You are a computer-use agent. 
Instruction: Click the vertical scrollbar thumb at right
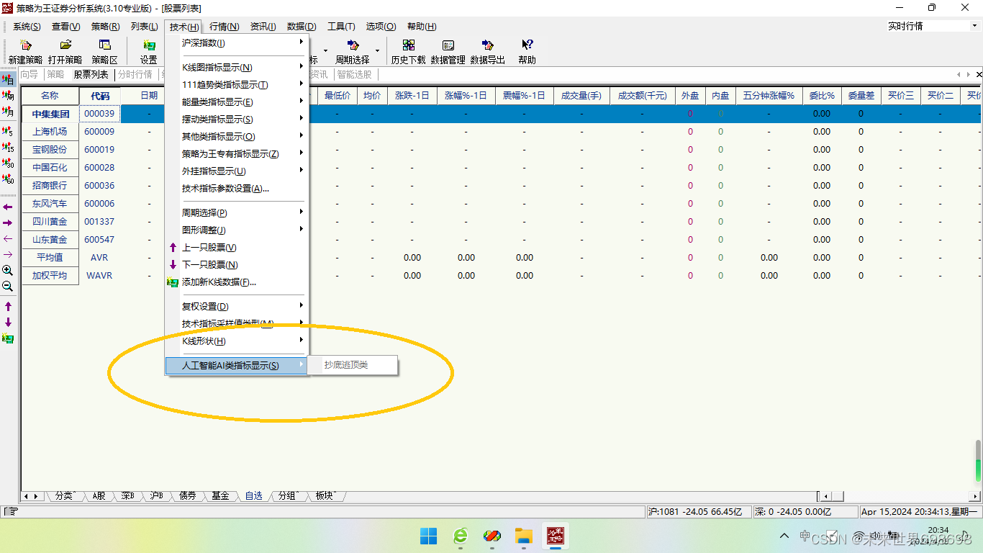coord(978,461)
